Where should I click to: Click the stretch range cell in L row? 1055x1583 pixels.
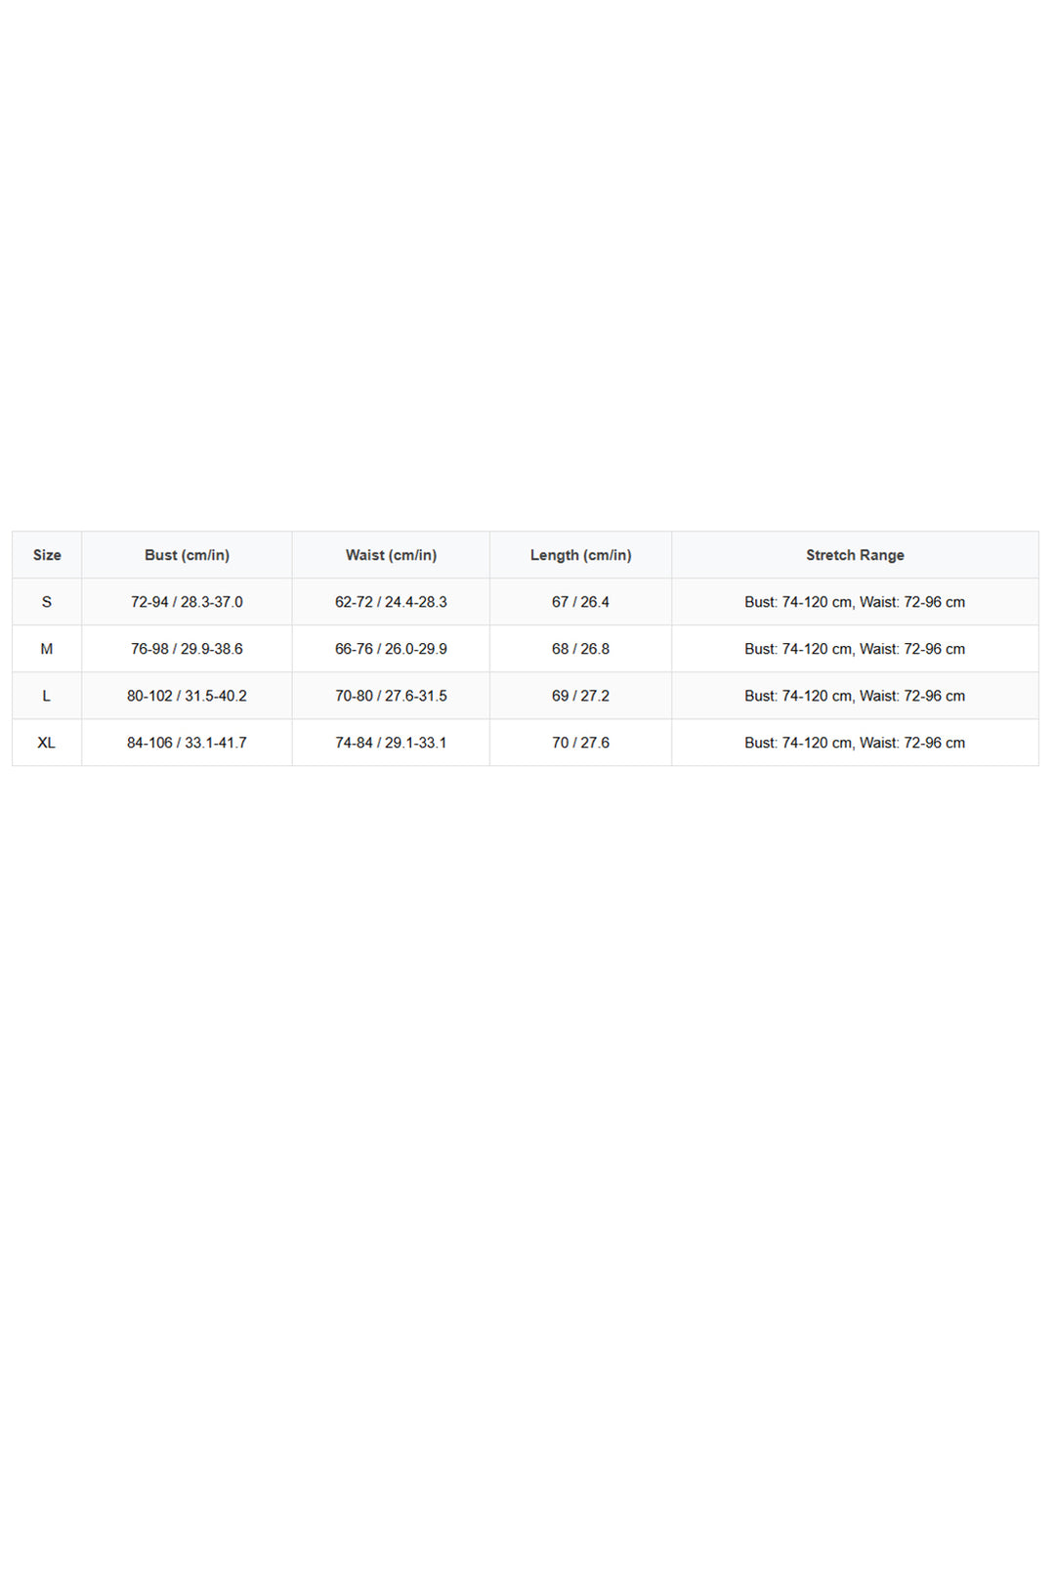tap(855, 696)
